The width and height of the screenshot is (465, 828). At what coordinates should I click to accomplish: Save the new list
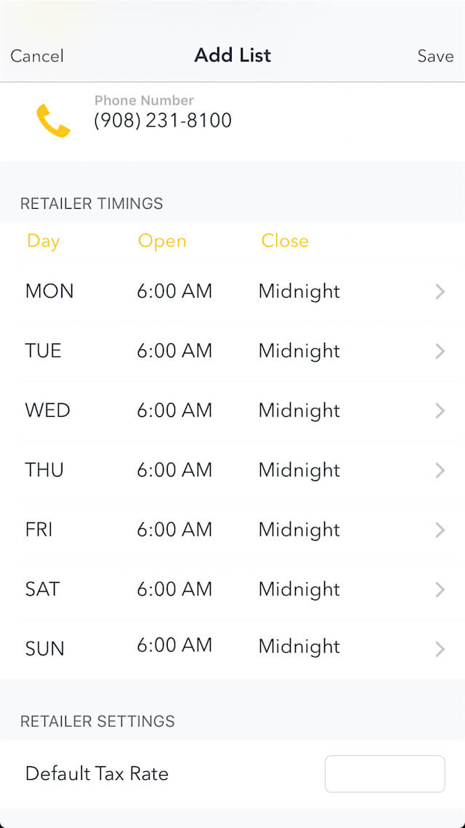(x=435, y=56)
